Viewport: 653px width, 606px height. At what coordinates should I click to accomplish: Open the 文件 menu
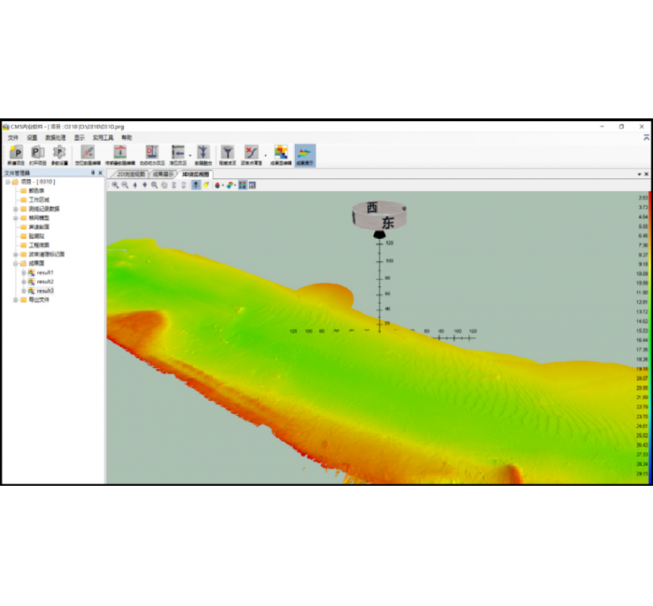click(x=13, y=137)
